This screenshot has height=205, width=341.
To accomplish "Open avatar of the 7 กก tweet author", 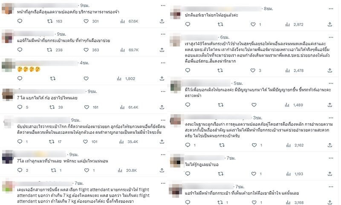I will [x=8, y=122].
